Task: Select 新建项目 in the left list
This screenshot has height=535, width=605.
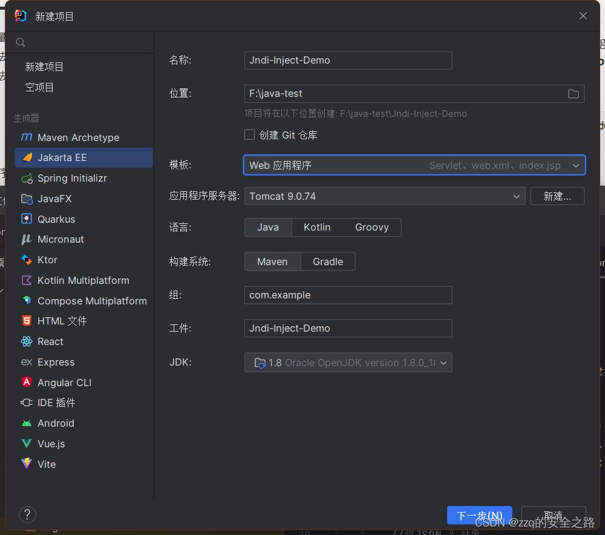Action: point(44,67)
